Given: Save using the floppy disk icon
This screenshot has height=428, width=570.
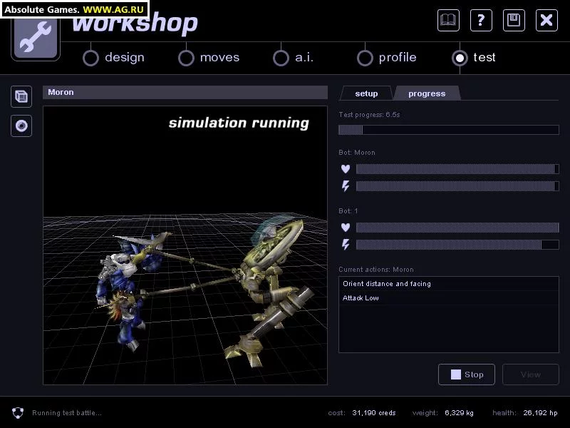Looking at the screenshot, I should (514, 21).
